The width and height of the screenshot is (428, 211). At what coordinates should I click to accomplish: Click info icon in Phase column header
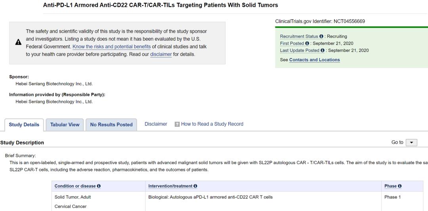tap(399, 186)
